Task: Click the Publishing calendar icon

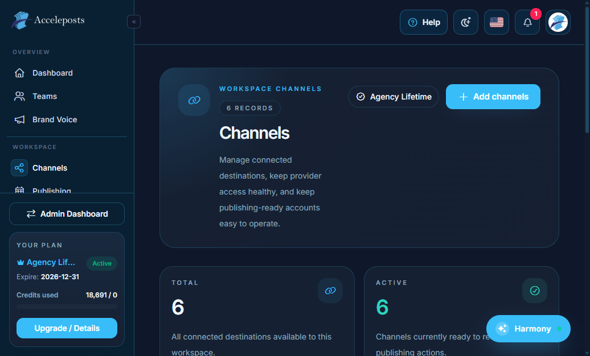Action: (19, 190)
